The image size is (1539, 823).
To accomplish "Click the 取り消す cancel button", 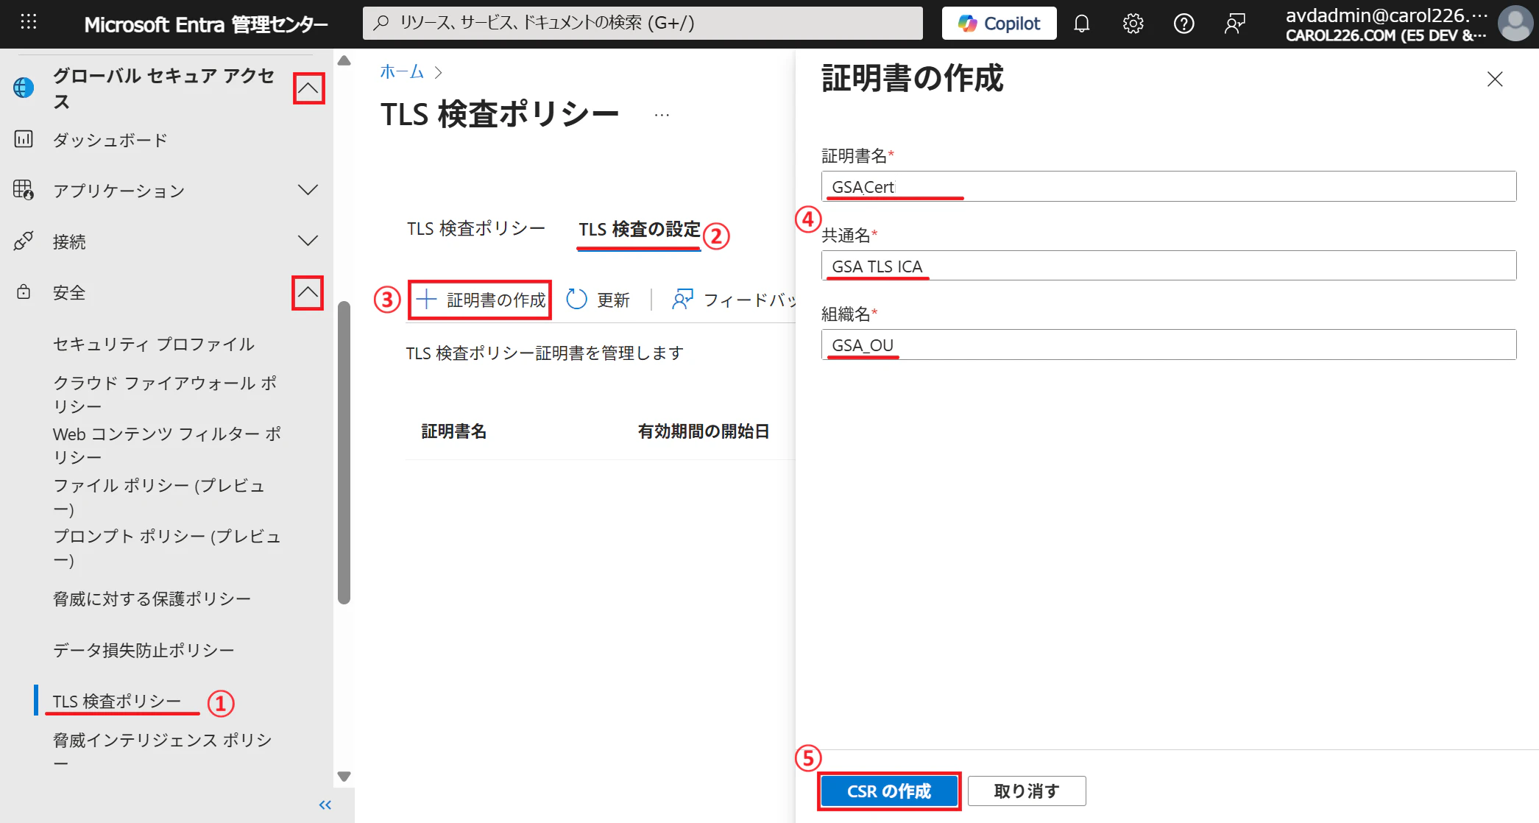I will [1026, 791].
